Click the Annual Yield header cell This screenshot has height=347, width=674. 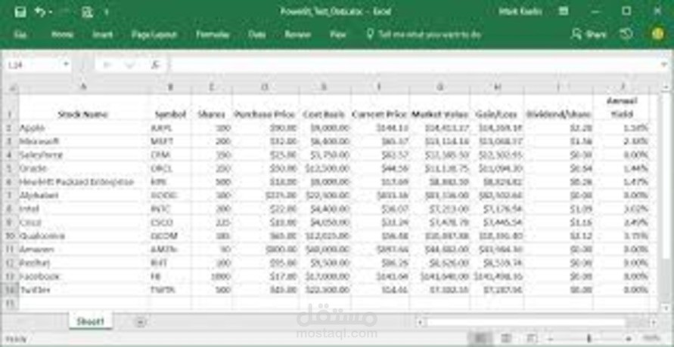pos(622,108)
